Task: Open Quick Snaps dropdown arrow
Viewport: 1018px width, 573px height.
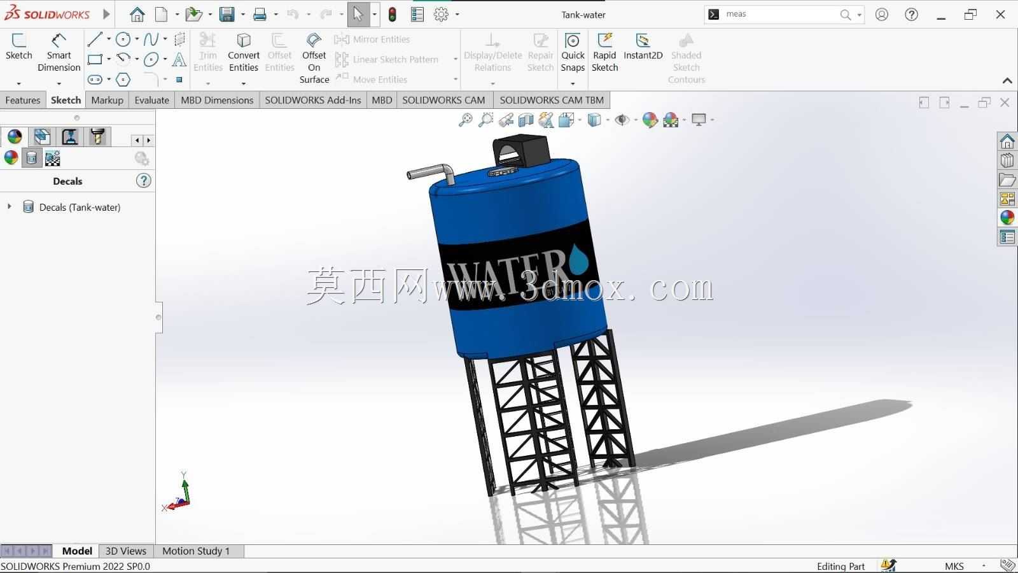Action: point(573,83)
